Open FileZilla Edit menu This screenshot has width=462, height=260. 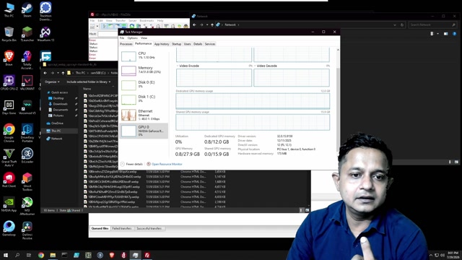click(x=100, y=21)
